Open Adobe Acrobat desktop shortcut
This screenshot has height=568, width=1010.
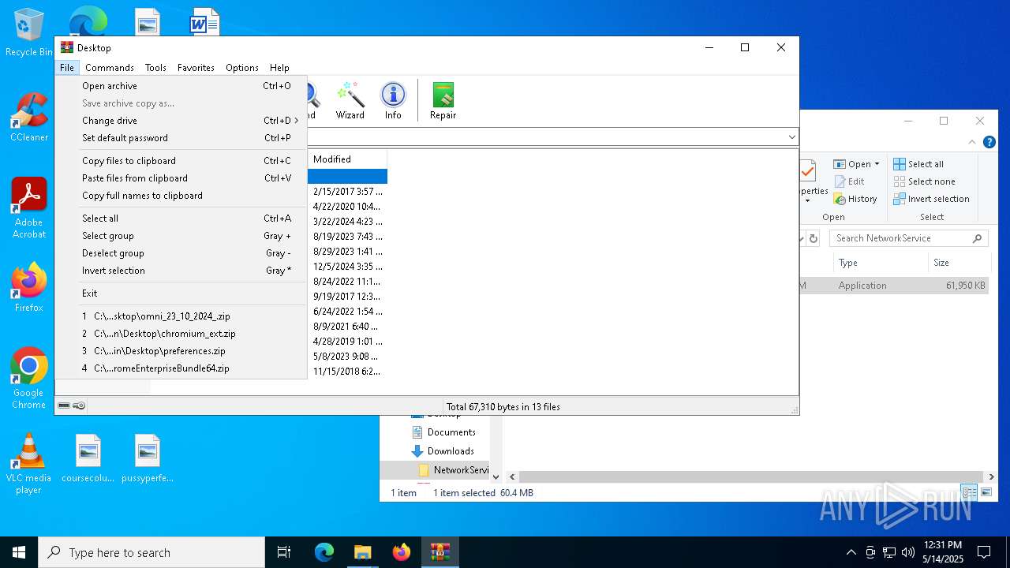pyautogui.click(x=29, y=208)
